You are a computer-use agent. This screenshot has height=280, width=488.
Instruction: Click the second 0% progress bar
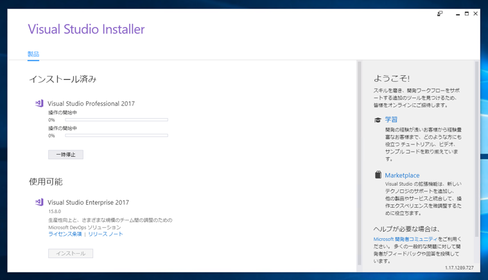pyautogui.click(x=116, y=136)
